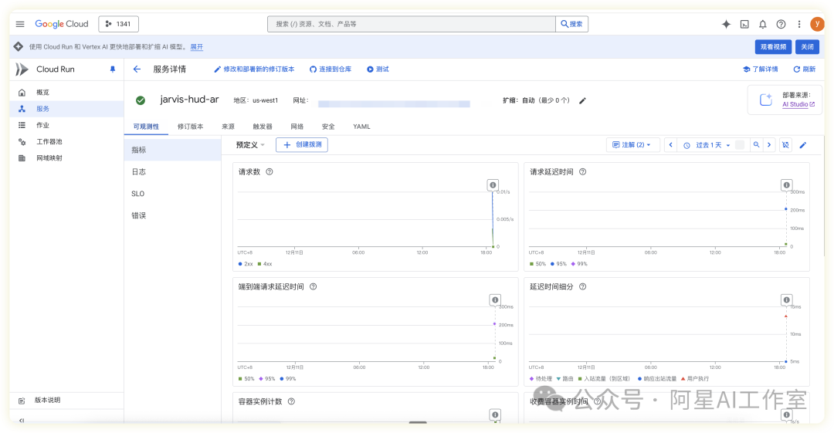Open the 预定义 dashboard dropdown
The image size is (834, 433).
(250, 144)
